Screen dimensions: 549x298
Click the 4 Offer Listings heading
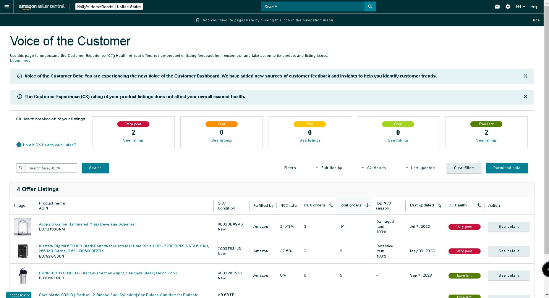coord(38,189)
